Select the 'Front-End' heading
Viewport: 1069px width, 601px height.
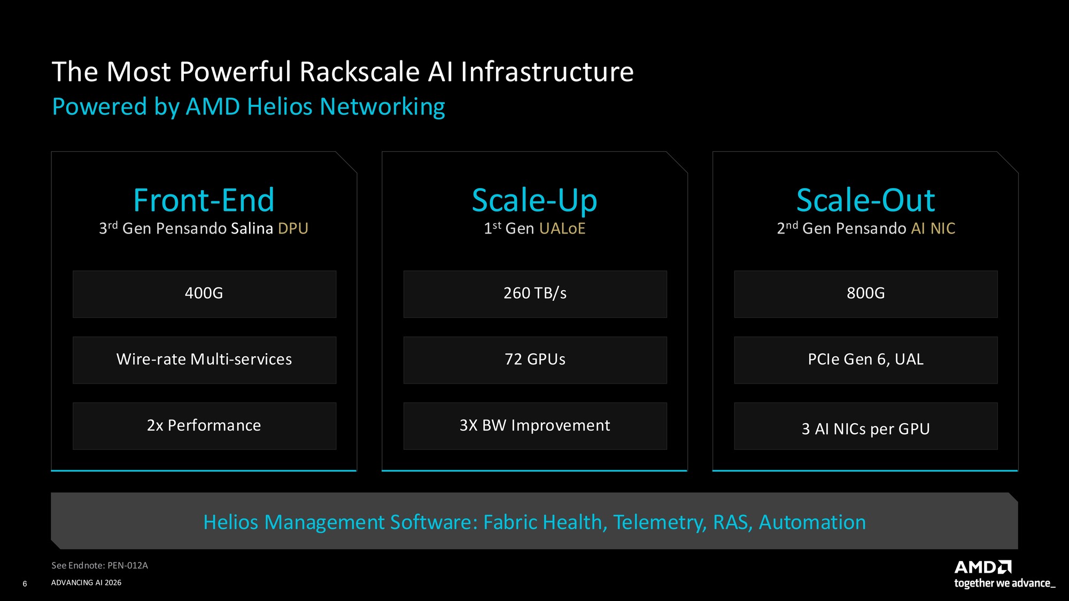(204, 200)
